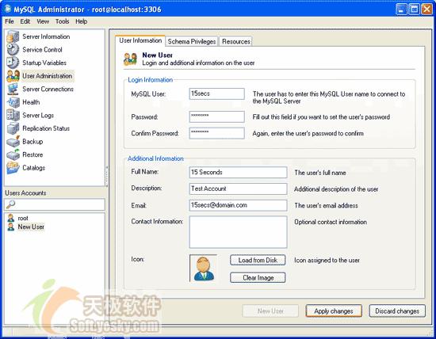The width and height of the screenshot is (436, 339).
Task: Open the Tools menu
Action: click(62, 21)
